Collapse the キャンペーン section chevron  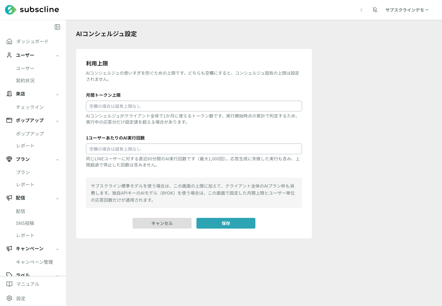tap(57, 249)
